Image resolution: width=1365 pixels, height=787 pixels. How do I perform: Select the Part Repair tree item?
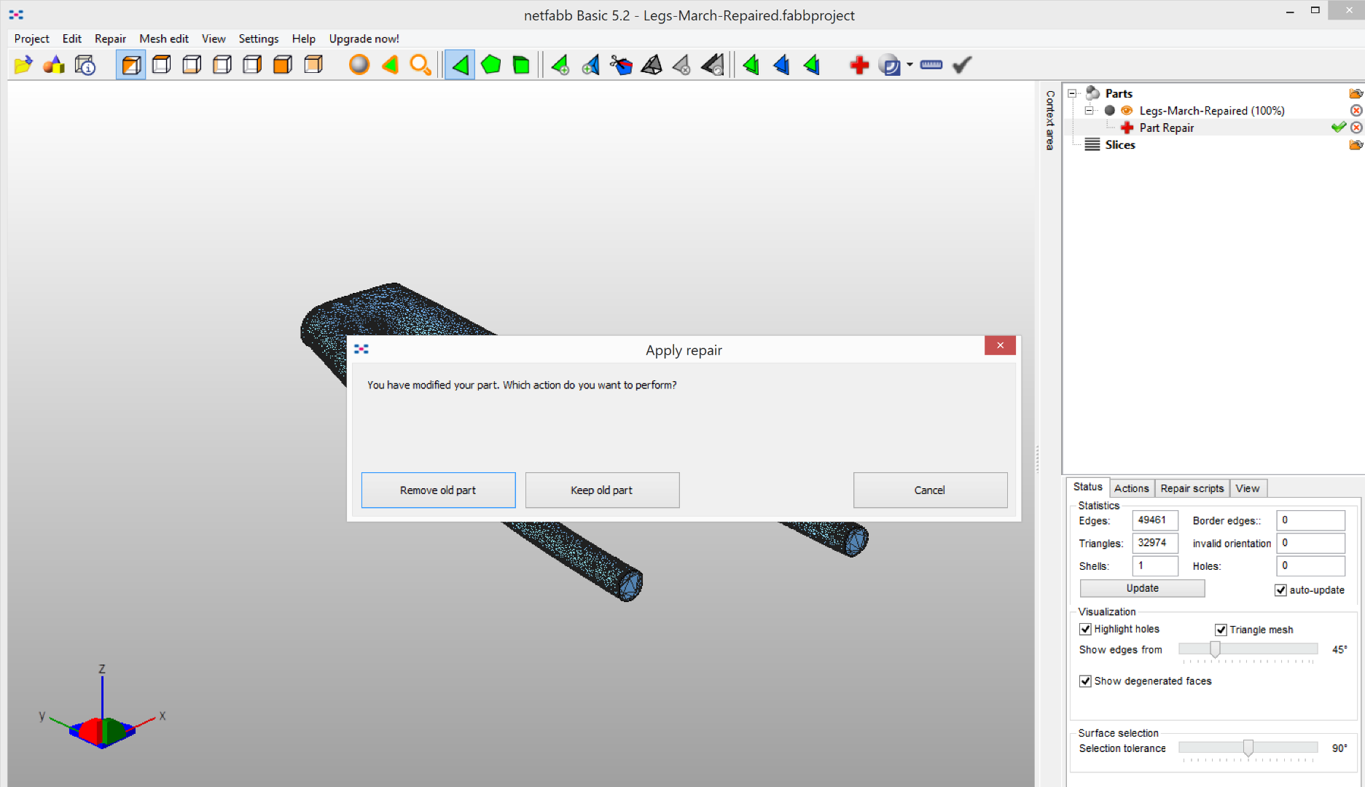click(x=1166, y=128)
